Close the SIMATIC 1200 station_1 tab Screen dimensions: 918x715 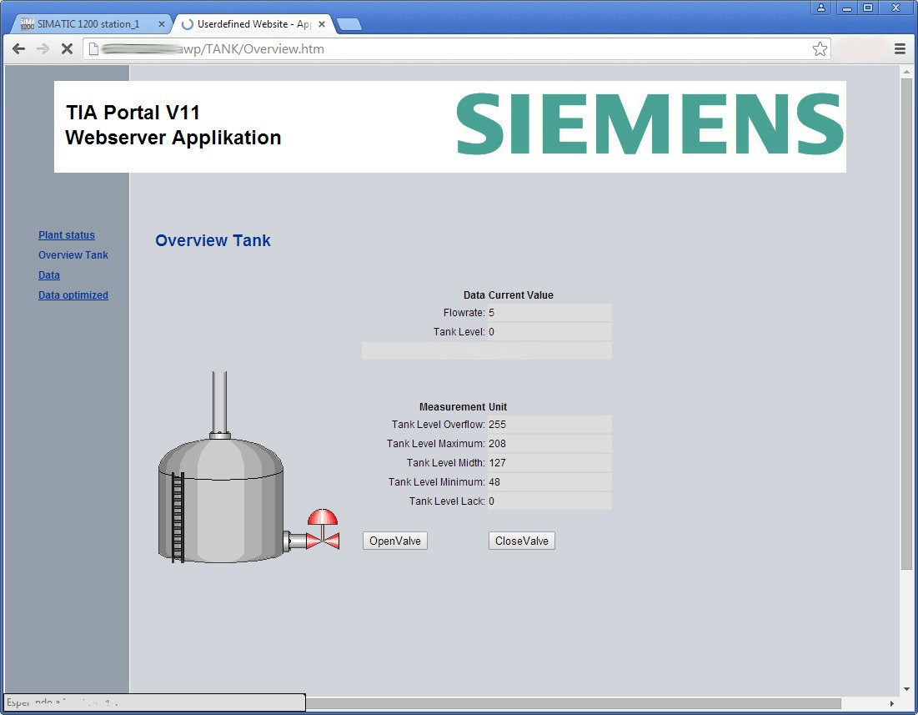point(162,24)
